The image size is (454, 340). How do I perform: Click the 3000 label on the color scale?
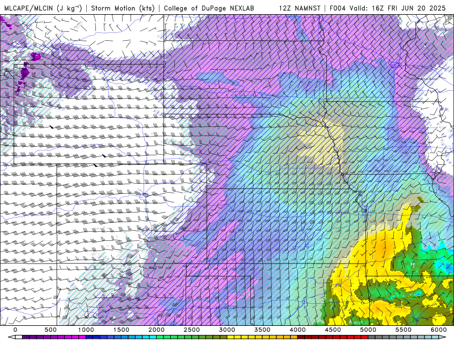pos(227,330)
